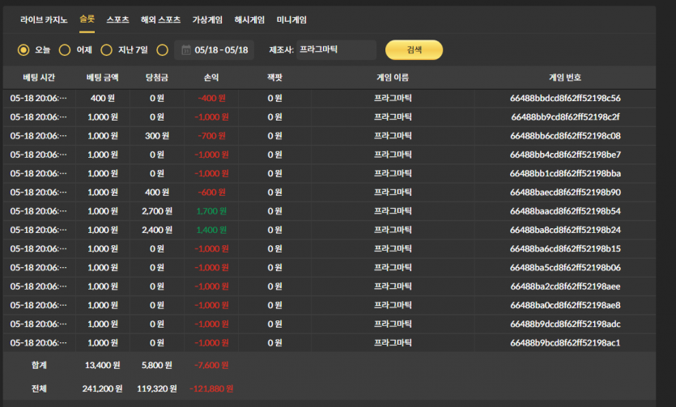Viewport: 676px width, 407px height.
Task: Open the 해시게임 tab
Action: pos(249,19)
